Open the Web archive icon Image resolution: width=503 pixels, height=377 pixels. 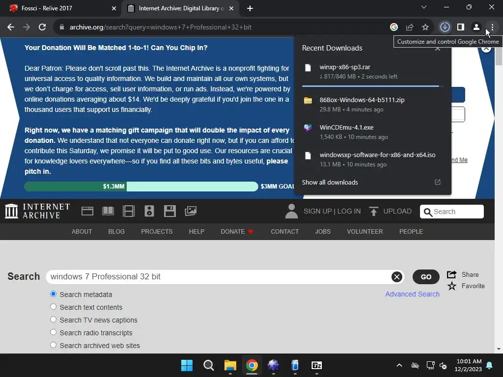[x=87, y=211]
